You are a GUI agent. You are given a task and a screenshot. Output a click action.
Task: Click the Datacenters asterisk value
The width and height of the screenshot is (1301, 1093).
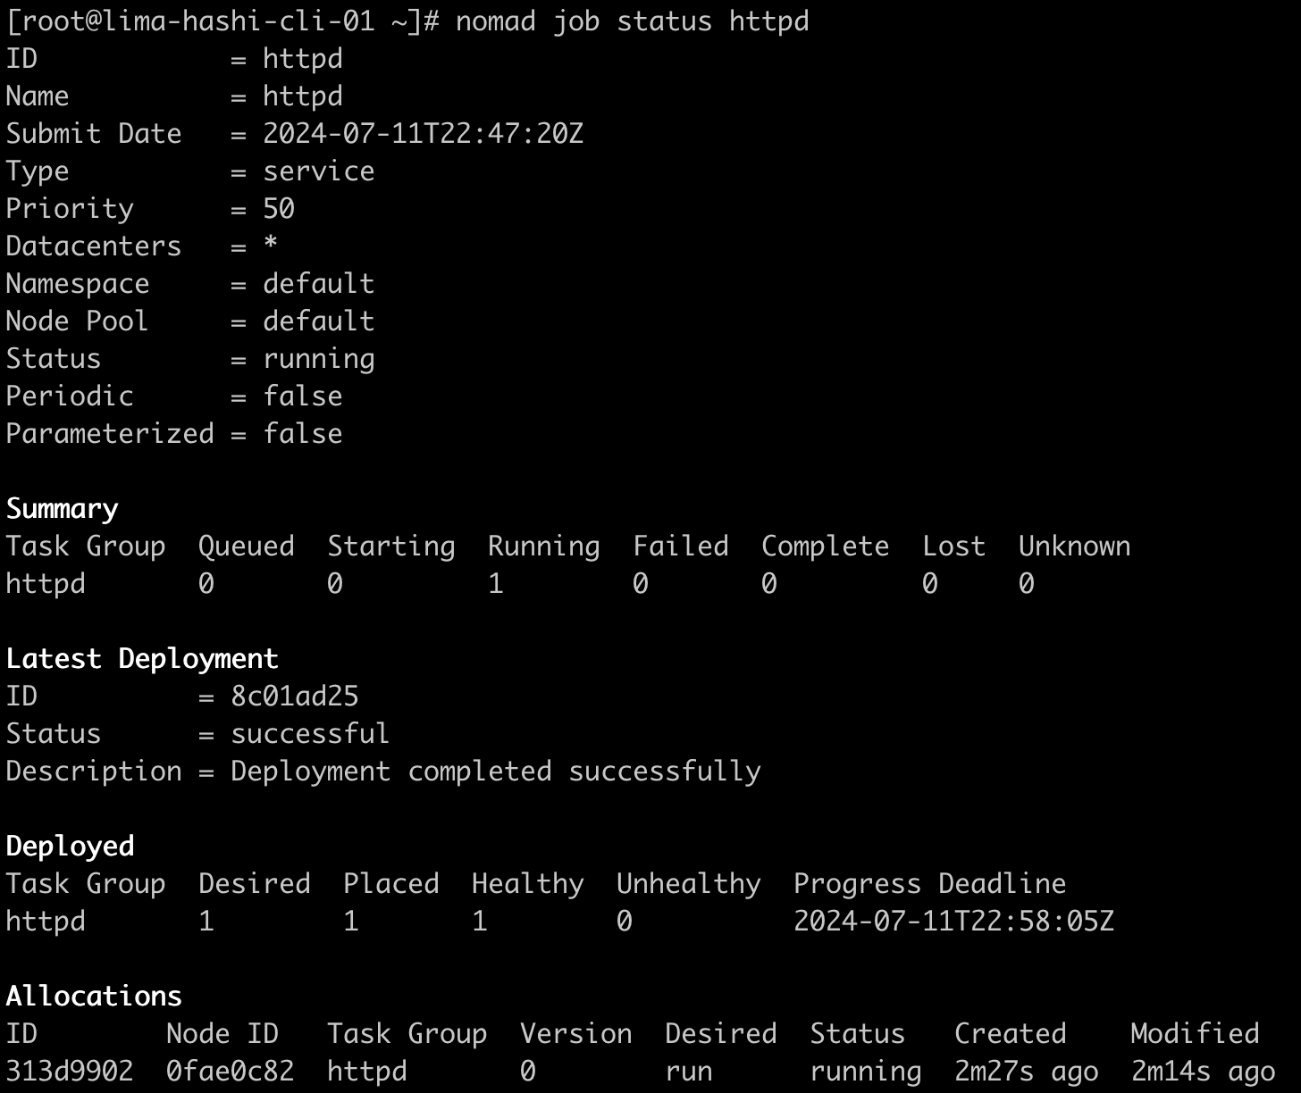(x=270, y=245)
